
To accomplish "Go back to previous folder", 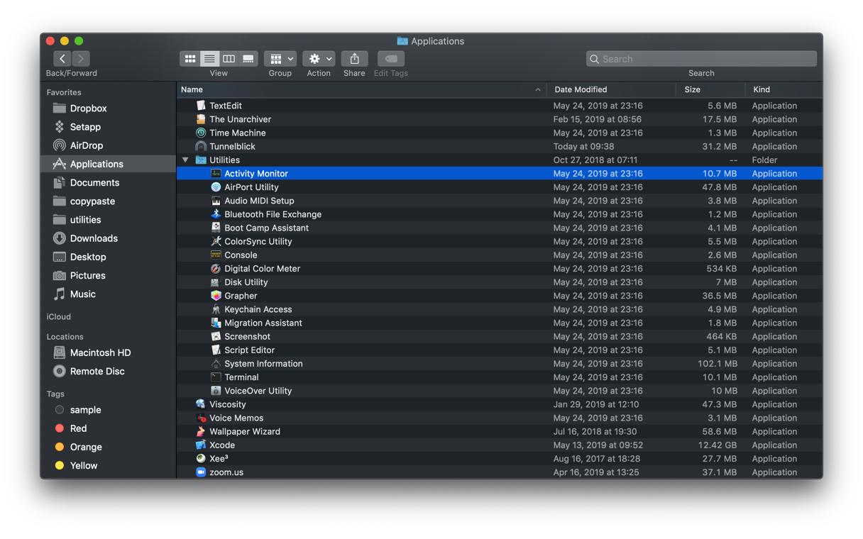I will point(62,59).
